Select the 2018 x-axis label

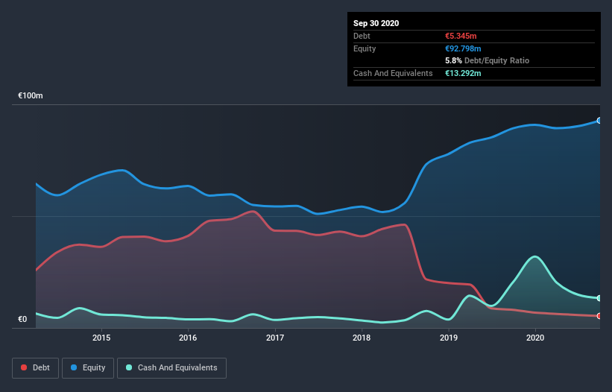click(362, 338)
